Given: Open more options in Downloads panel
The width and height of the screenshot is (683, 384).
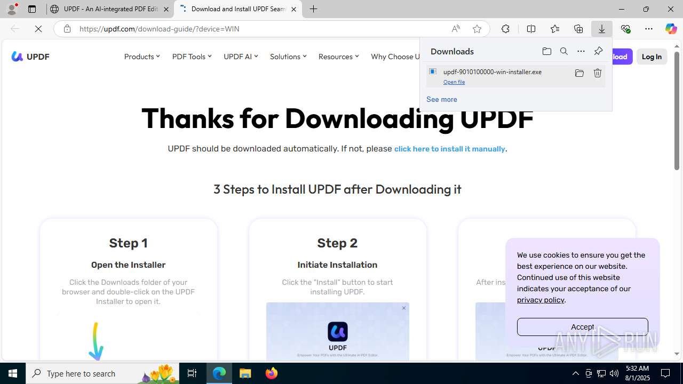Looking at the screenshot, I should (x=581, y=51).
